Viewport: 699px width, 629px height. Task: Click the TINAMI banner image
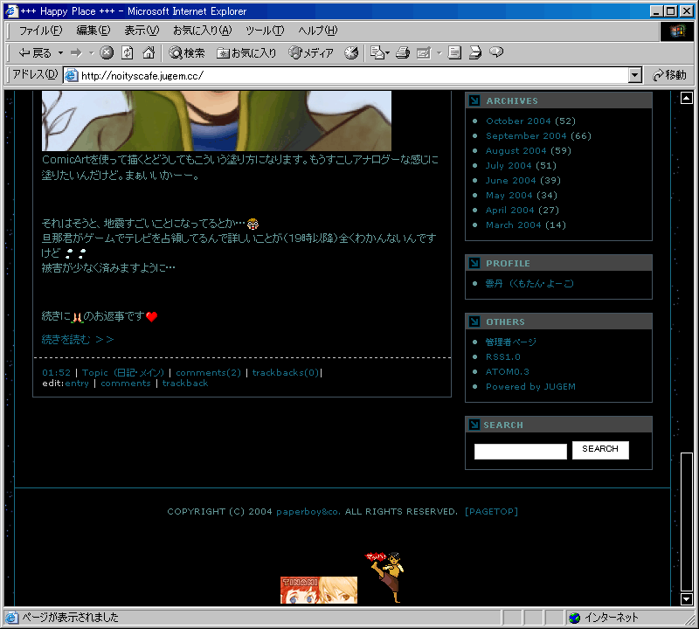(x=319, y=591)
